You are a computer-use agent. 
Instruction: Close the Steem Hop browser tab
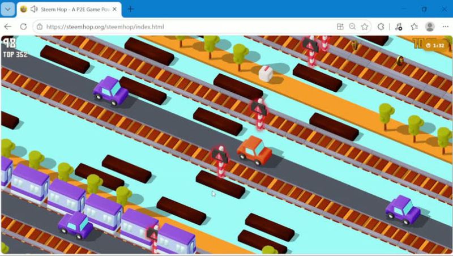[x=114, y=9]
